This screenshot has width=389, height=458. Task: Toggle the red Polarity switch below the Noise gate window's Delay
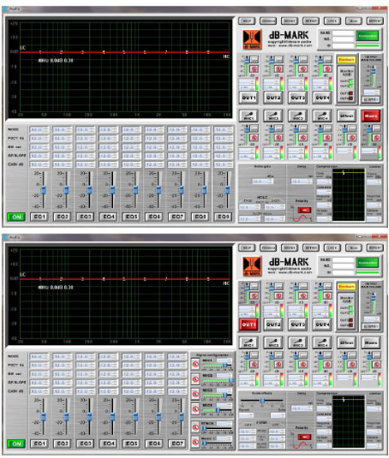(304, 210)
